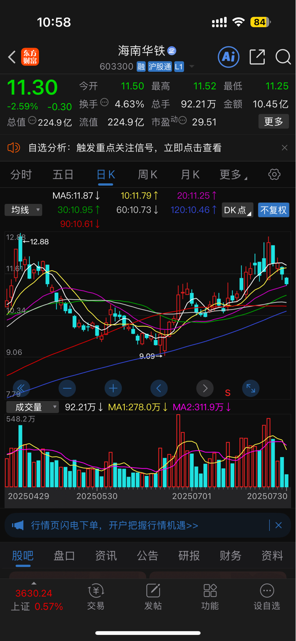Switch to the 五日 tab
This screenshot has width=296, height=641.
pos(63,175)
